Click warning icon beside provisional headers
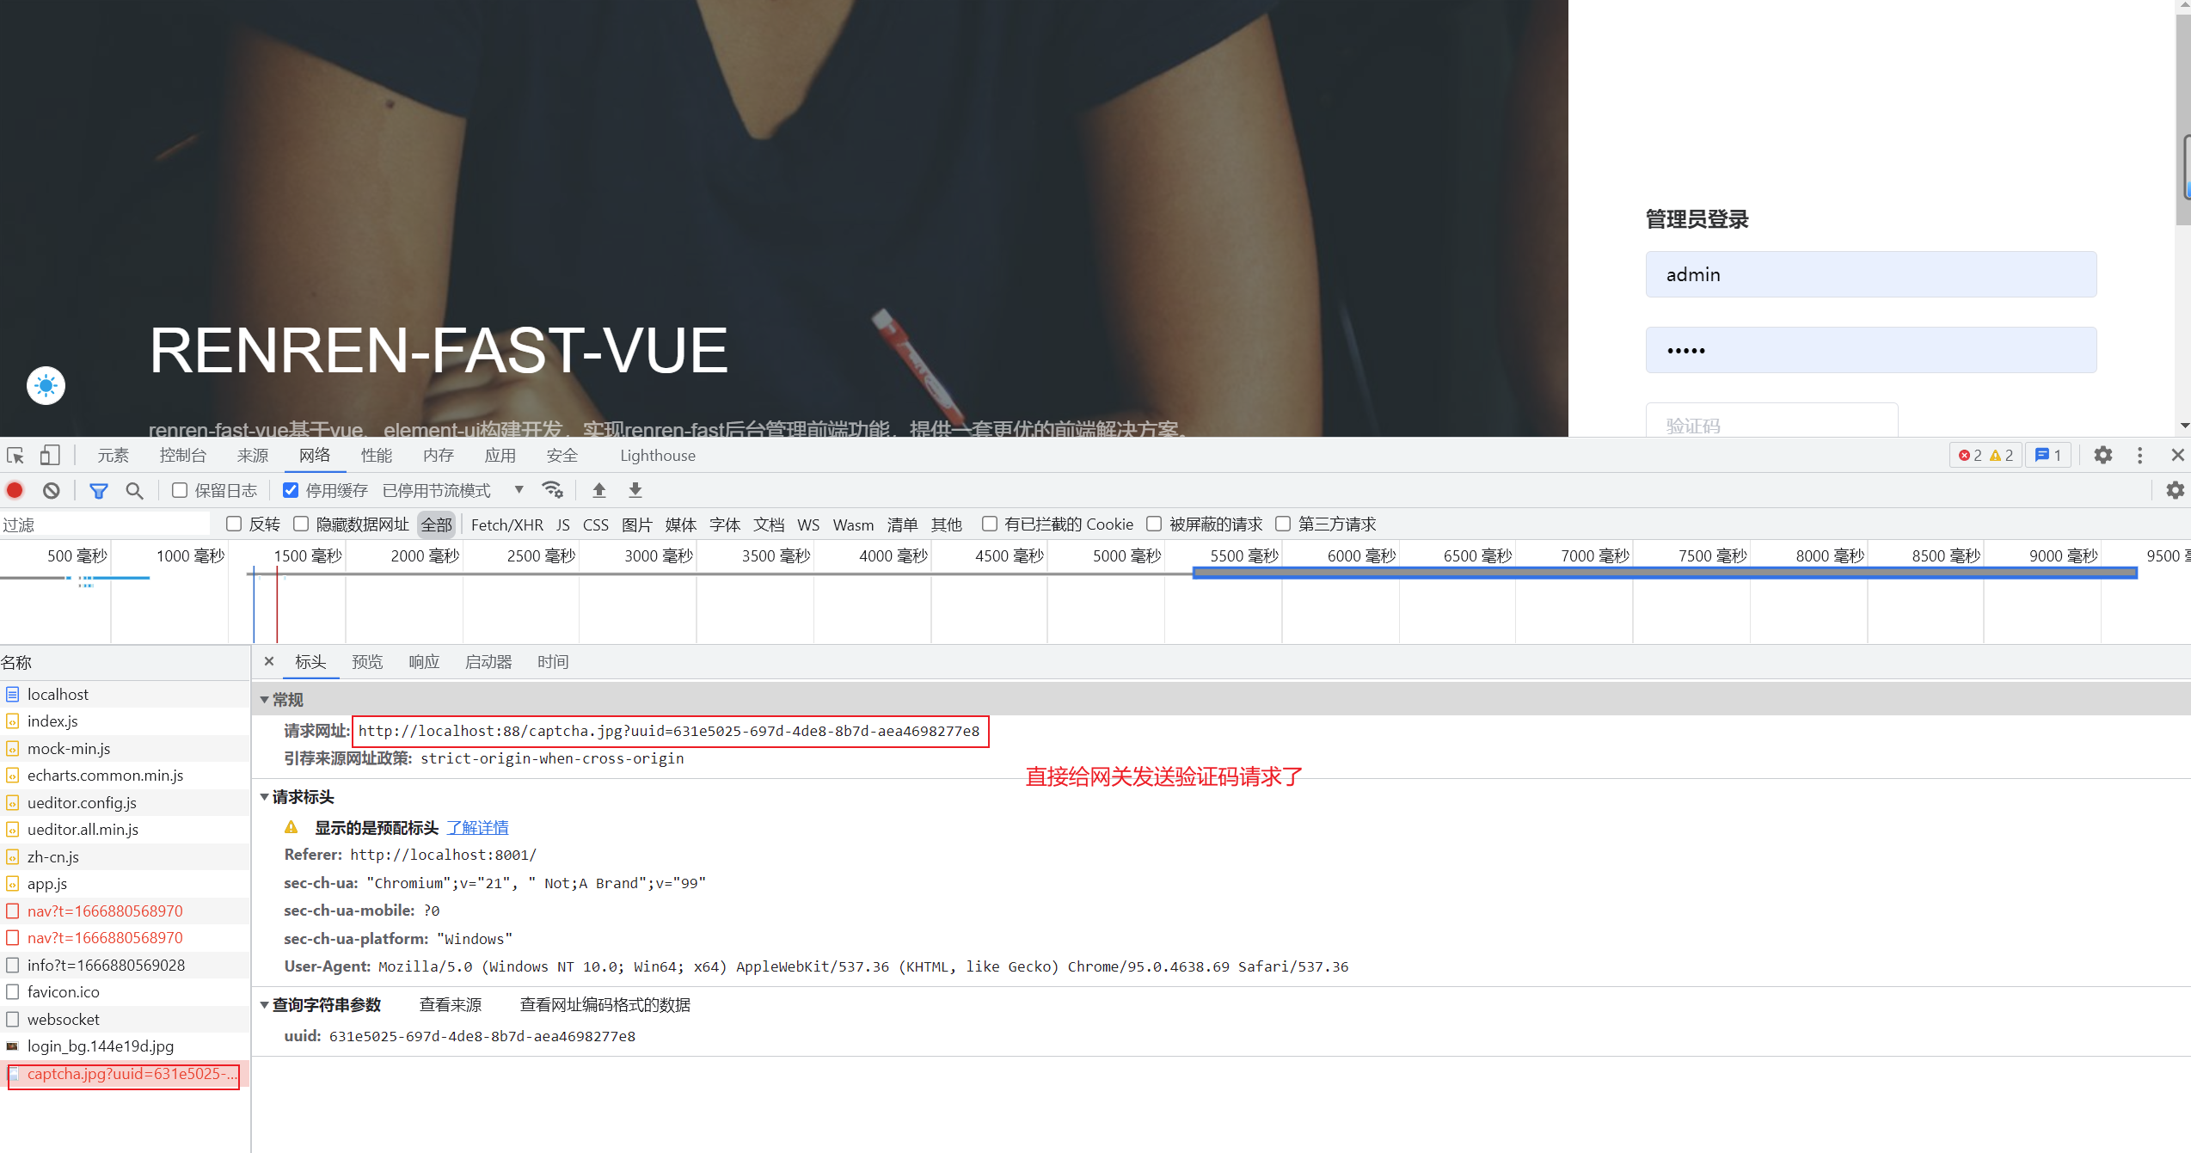This screenshot has height=1153, width=2191. pyautogui.click(x=292, y=827)
